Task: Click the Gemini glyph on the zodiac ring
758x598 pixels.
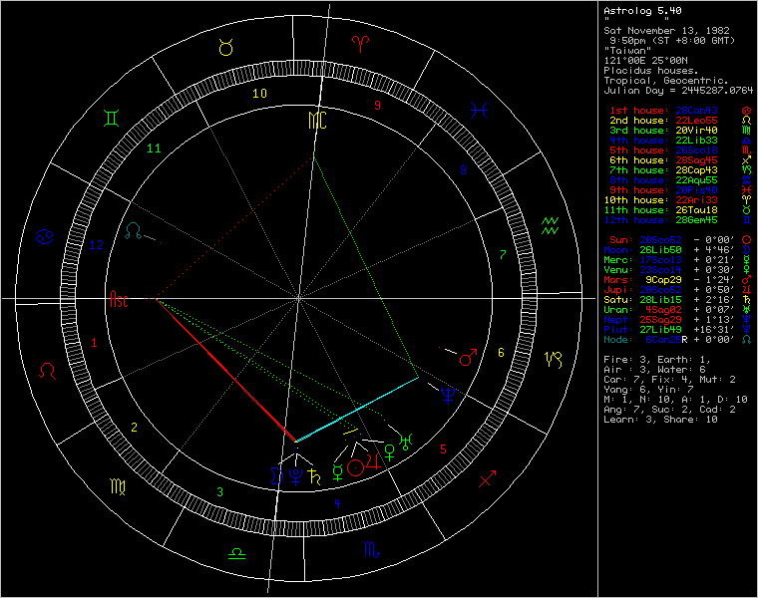Action: tap(111, 119)
